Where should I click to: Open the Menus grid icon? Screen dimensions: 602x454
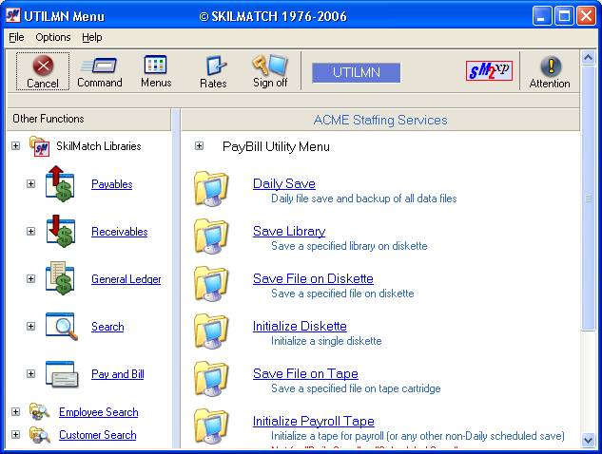pyautogui.click(x=155, y=65)
